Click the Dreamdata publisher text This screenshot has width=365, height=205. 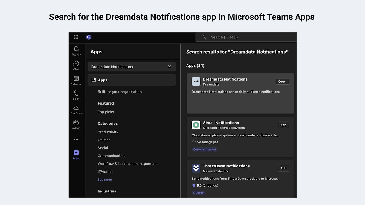211,84
